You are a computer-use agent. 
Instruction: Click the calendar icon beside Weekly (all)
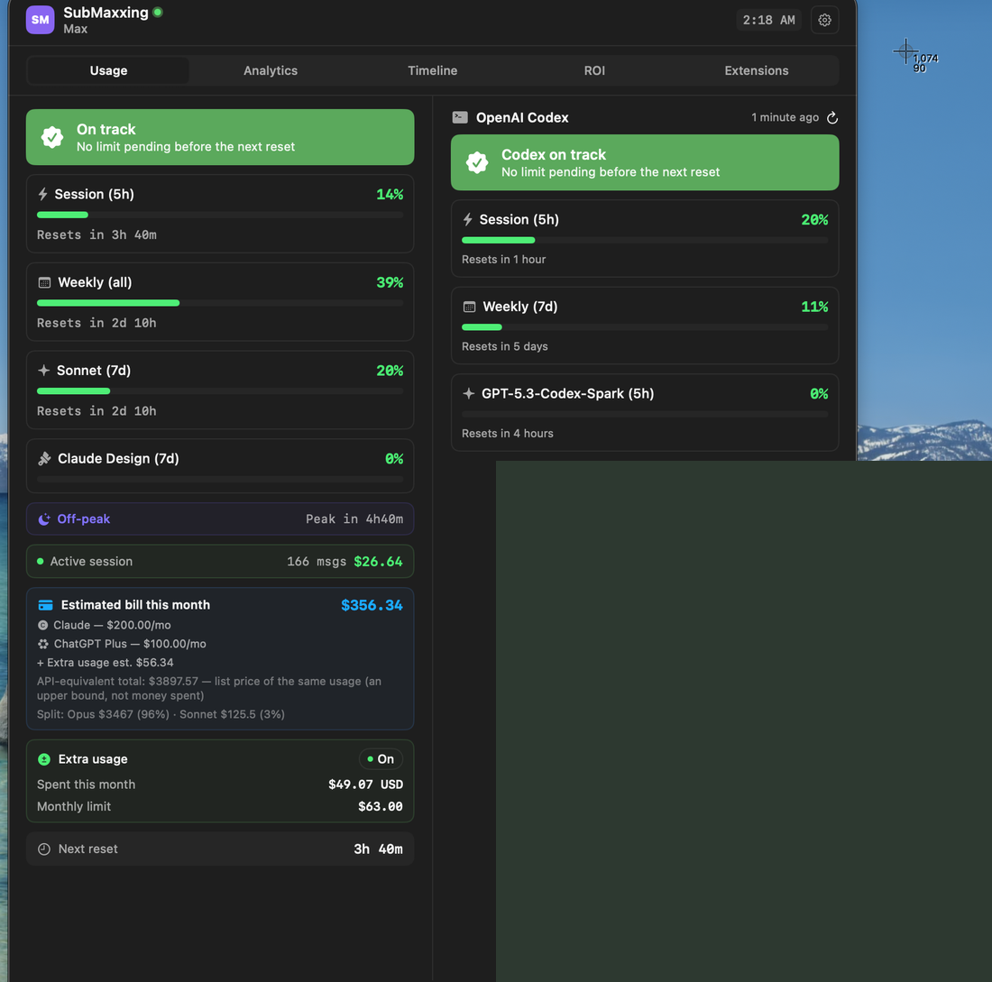(44, 283)
